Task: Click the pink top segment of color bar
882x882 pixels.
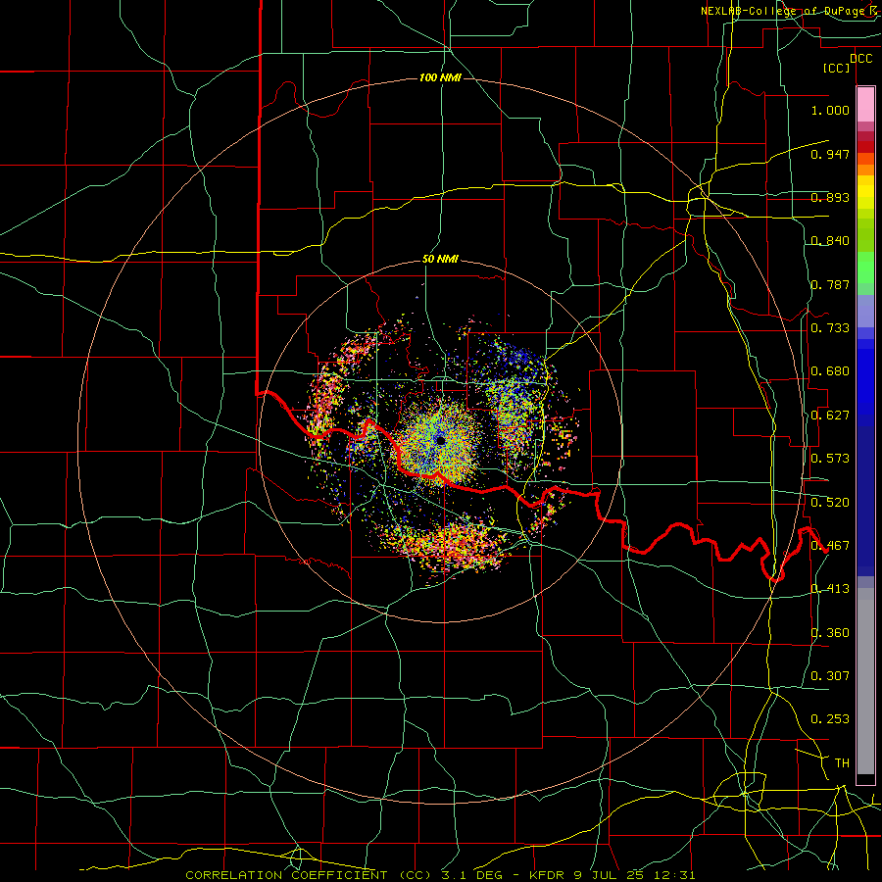Action: (865, 105)
